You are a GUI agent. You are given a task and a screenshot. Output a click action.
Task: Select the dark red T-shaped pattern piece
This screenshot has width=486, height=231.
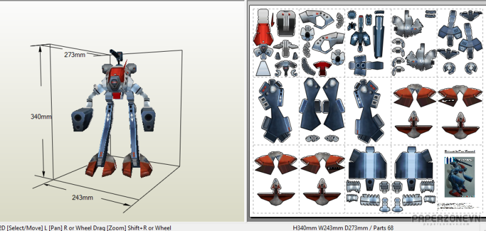pos(323,68)
